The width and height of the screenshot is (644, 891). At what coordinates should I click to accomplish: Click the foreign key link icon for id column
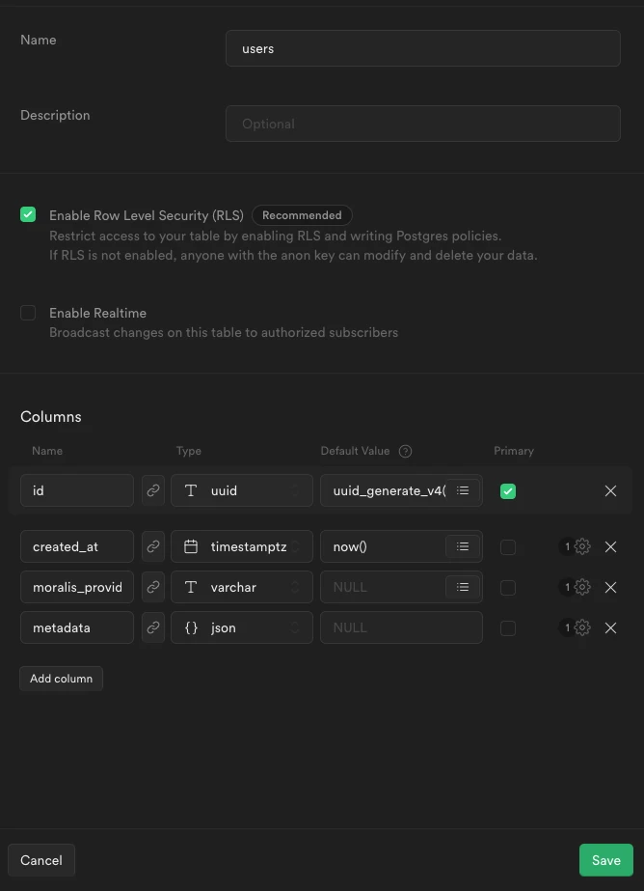click(x=152, y=490)
